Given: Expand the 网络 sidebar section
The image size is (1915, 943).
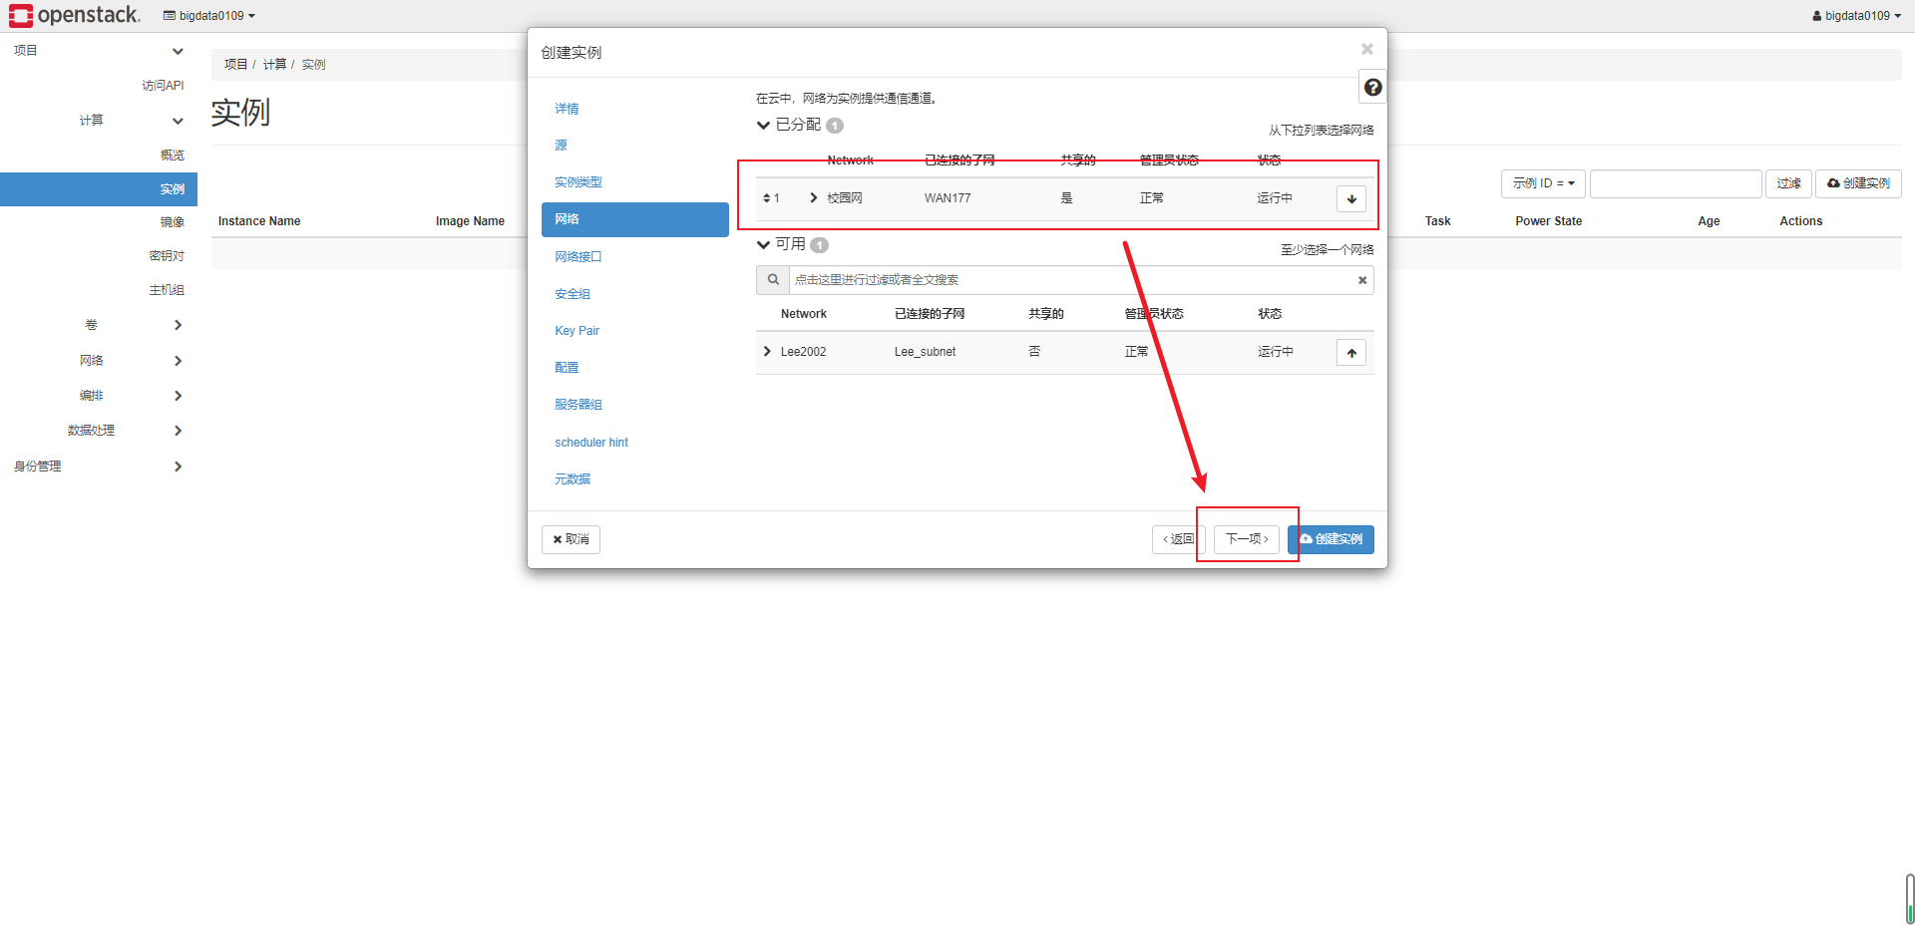Looking at the screenshot, I should (x=178, y=361).
